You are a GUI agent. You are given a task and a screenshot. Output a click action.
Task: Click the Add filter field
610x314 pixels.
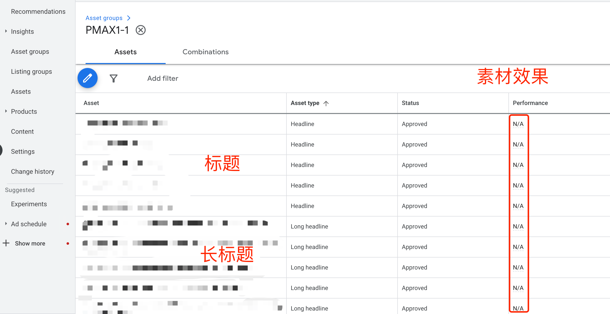162,78
